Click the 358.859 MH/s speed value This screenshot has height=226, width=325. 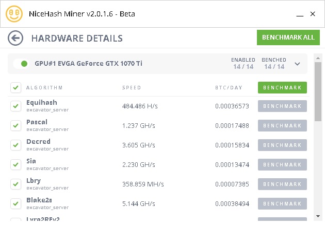143,184
